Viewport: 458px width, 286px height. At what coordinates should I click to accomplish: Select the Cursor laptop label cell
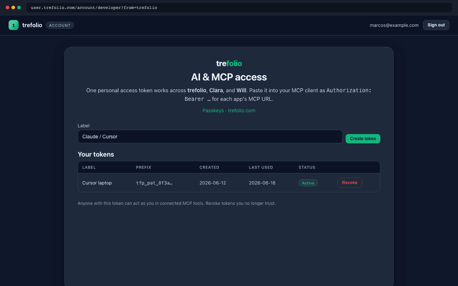97,183
